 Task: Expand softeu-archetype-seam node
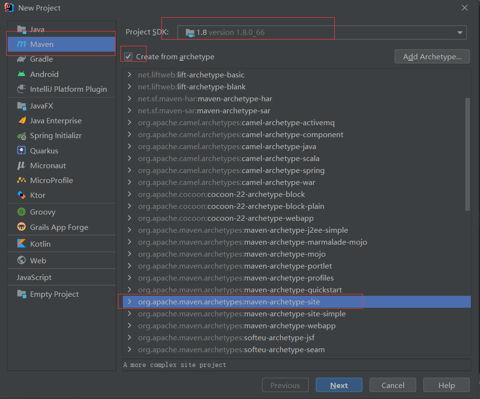[129, 349]
